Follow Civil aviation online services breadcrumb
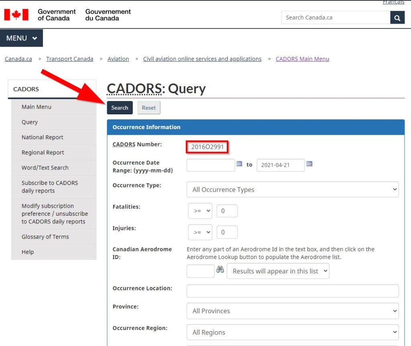Screen dimensions: 411x346 [x=202, y=59]
